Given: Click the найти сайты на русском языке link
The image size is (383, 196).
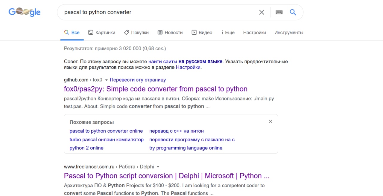Looking at the screenshot, I should click(x=185, y=62).
